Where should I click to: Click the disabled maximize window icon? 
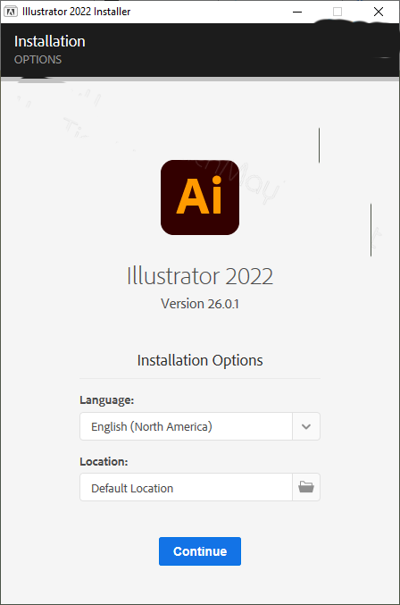pyautogui.click(x=337, y=12)
